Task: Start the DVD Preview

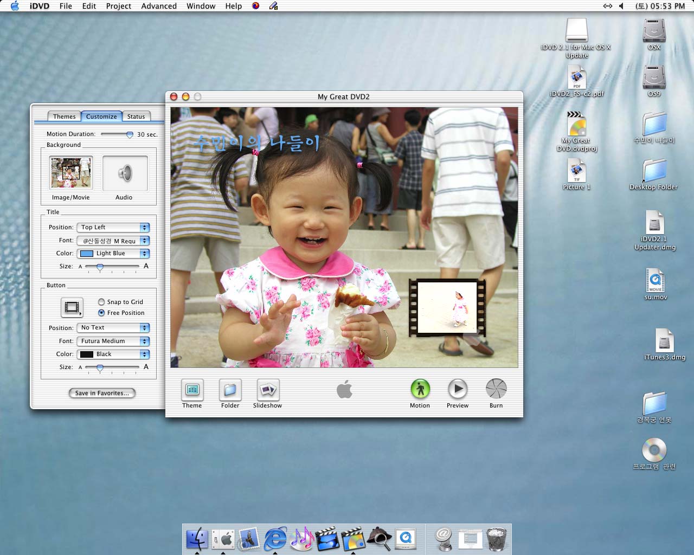Action: (457, 389)
